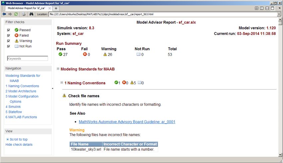Disable the Warning filter checkbox
This screenshot has height=163, width=283.
(9, 41)
